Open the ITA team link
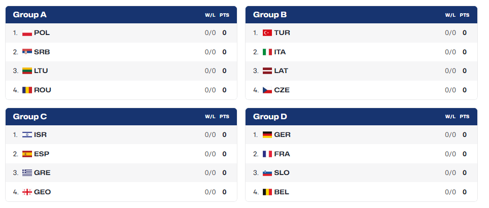 pos(280,52)
